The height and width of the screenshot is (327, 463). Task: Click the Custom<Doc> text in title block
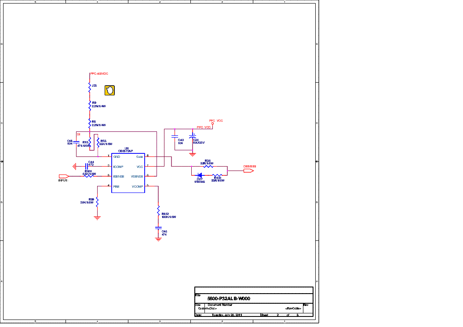tap(207, 309)
